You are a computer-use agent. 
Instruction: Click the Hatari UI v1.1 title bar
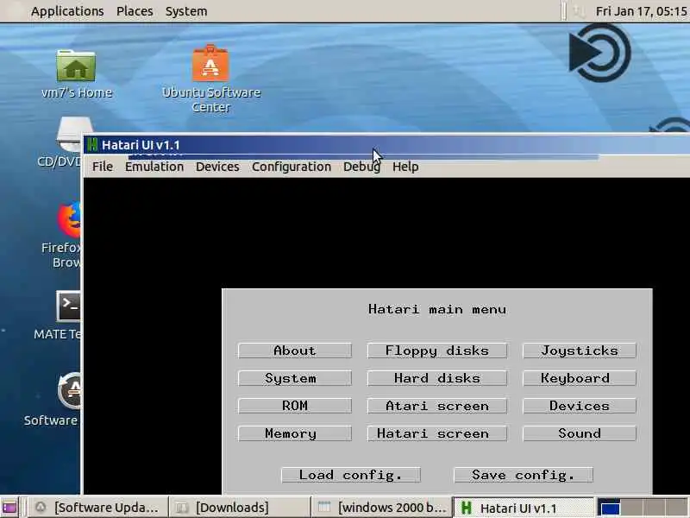pos(387,145)
